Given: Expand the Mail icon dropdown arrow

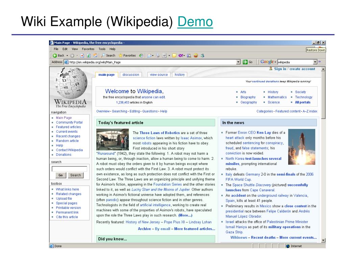Looking at the screenshot, I should point(153,56).
